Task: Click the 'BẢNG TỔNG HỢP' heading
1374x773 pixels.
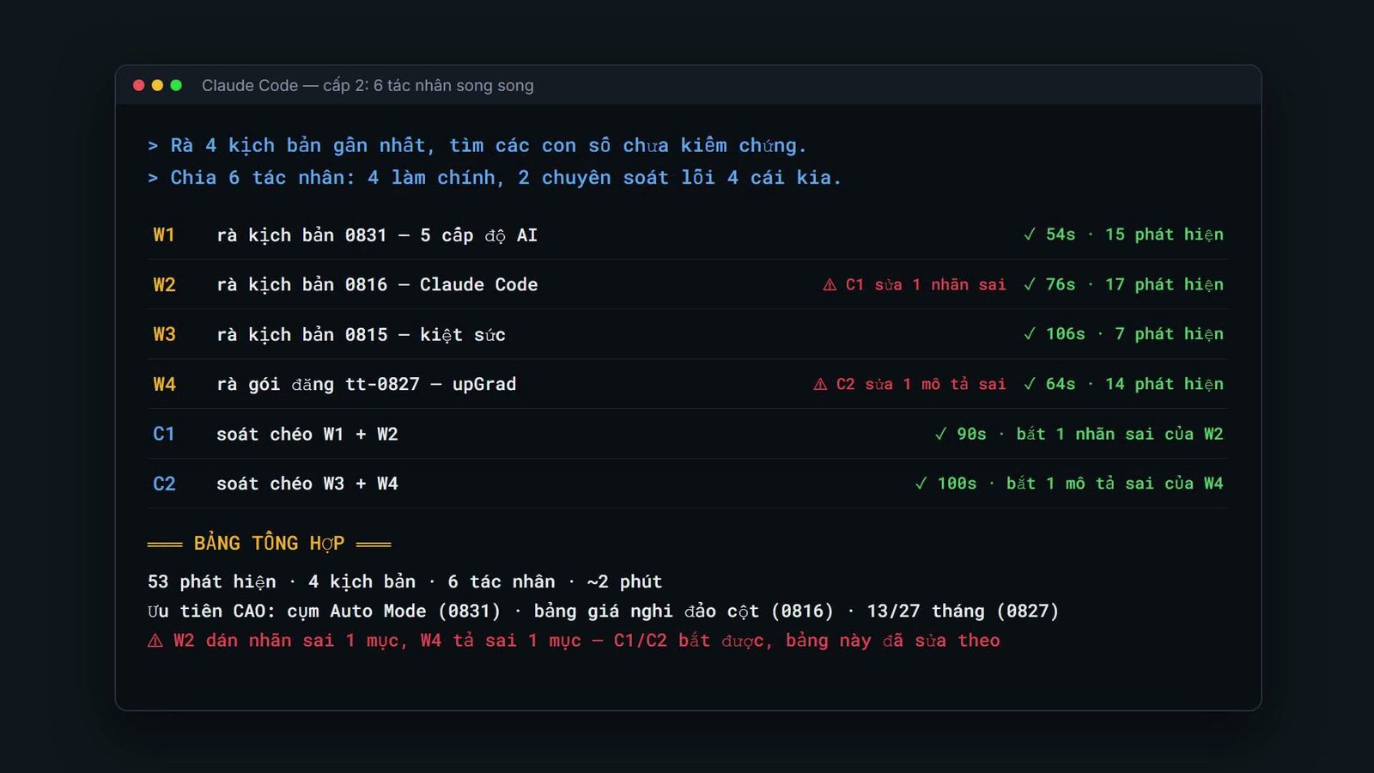Action: point(269,543)
